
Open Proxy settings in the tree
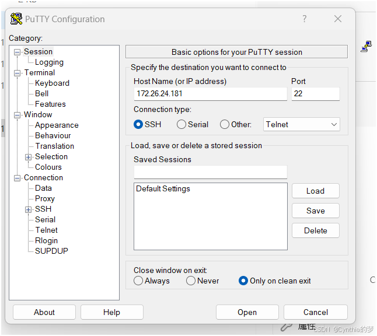(x=45, y=199)
